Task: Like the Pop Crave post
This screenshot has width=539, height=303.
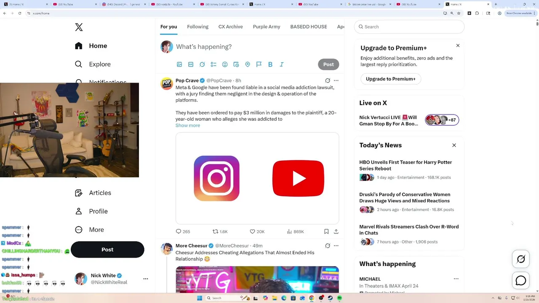Action: pos(257,231)
